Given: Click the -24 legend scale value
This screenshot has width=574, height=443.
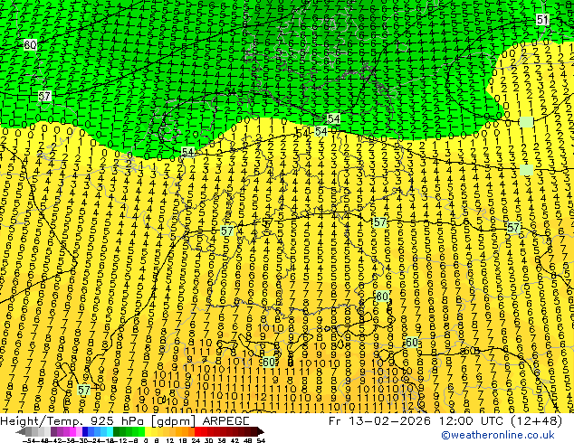Looking at the screenshot, I should click(x=95, y=441).
